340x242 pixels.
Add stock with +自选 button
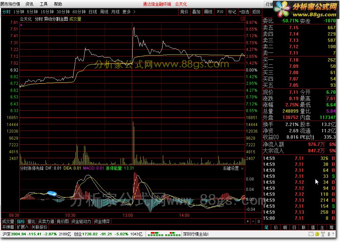tap(244, 12)
